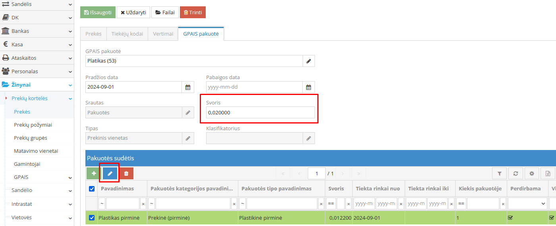Open grid settings gear icon
The width and height of the screenshot is (556, 226).
click(x=532, y=173)
